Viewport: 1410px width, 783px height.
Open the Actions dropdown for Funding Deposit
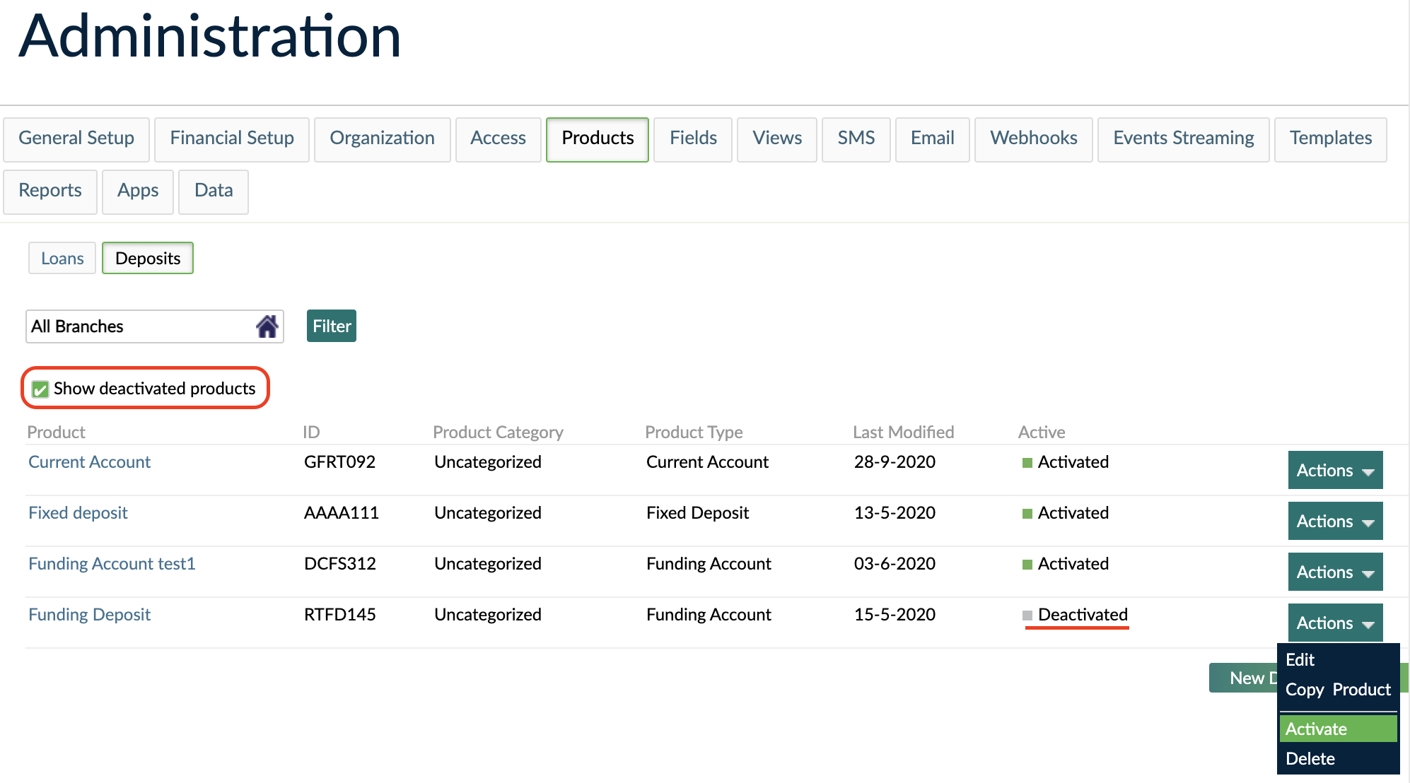[1334, 623]
